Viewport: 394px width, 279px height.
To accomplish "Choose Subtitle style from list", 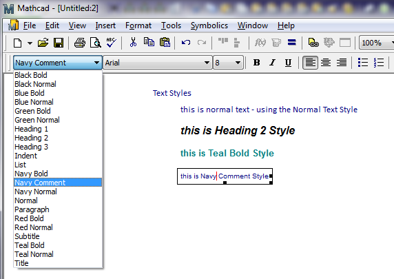I will point(58,236).
